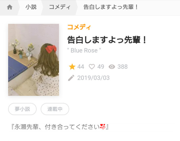The width and height of the screenshot is (180, 141).
Task: Click the view count 388
Action: pos(123,67)
